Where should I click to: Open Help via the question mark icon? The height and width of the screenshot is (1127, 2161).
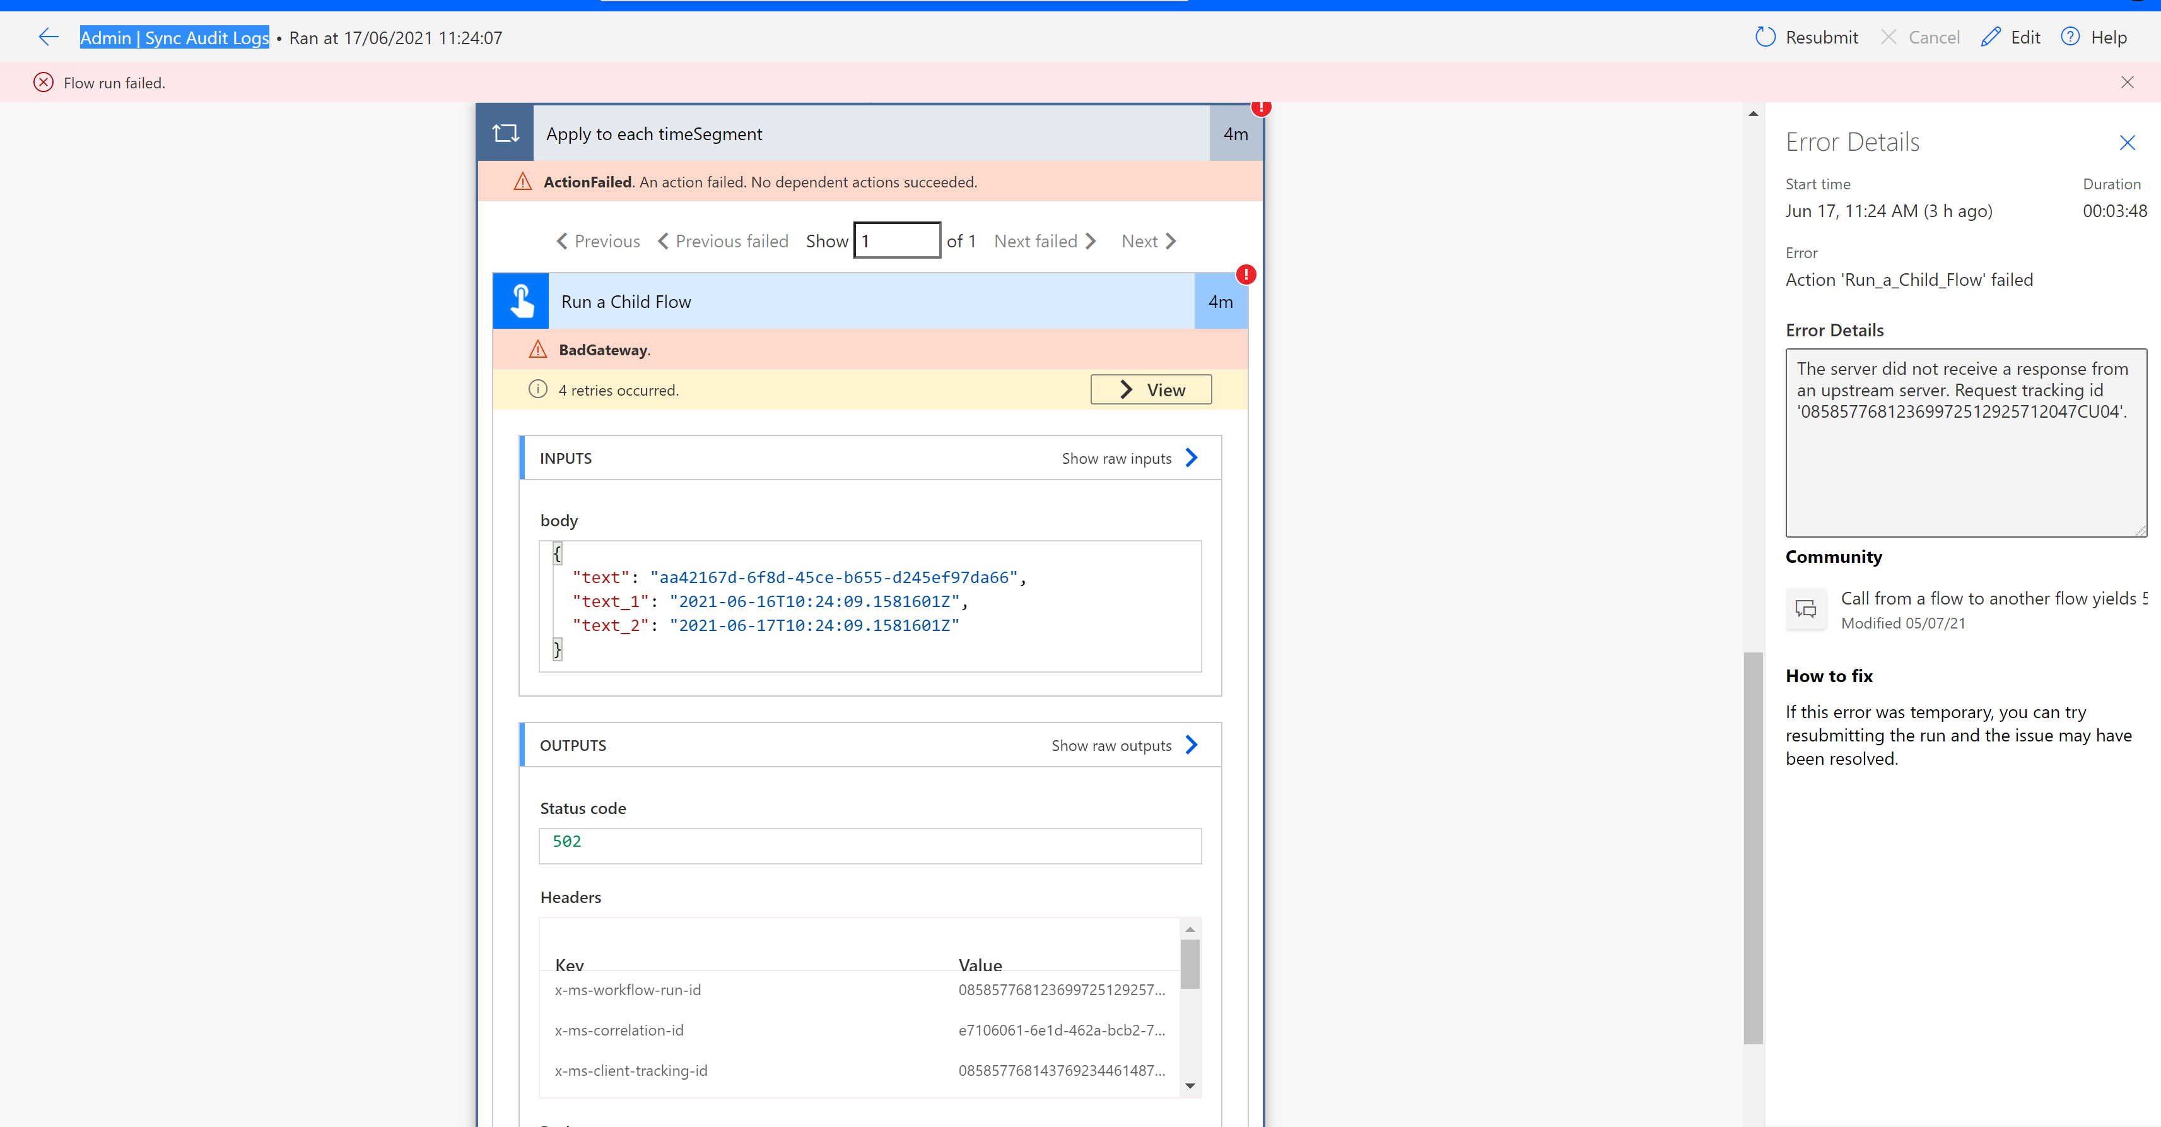pyautogui.click(x=2070, y=37)
